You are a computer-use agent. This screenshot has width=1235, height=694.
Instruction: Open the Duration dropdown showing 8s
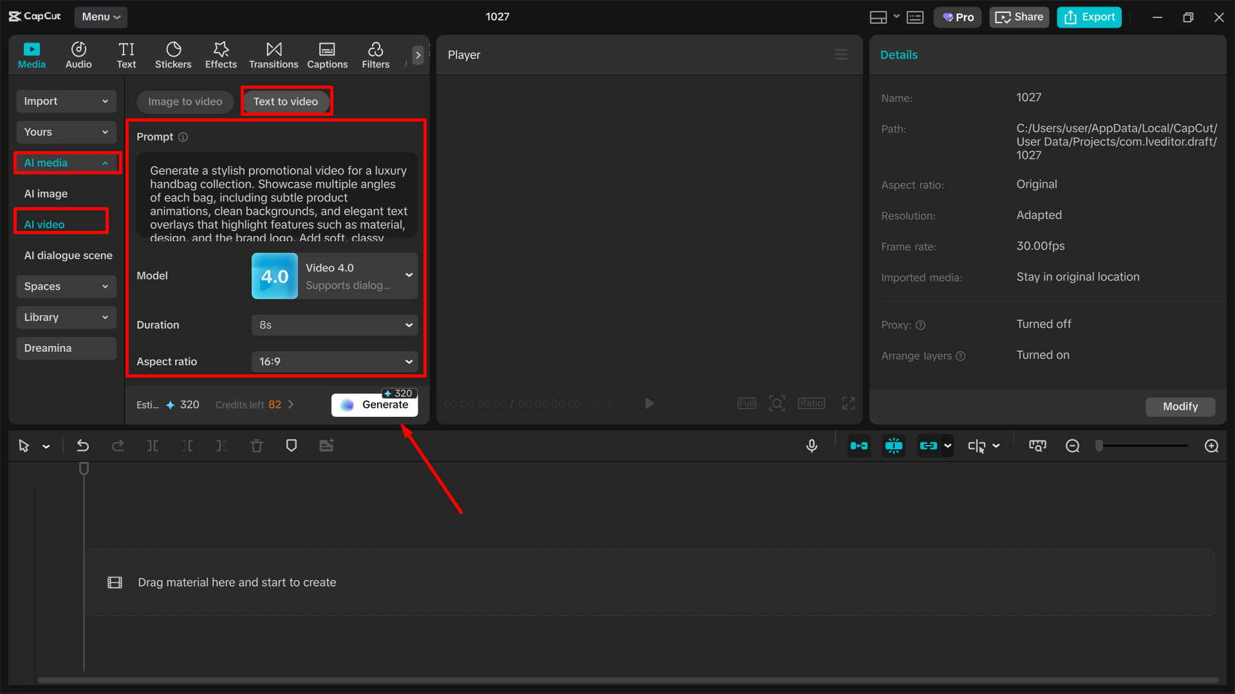click(x=334, y=325)
